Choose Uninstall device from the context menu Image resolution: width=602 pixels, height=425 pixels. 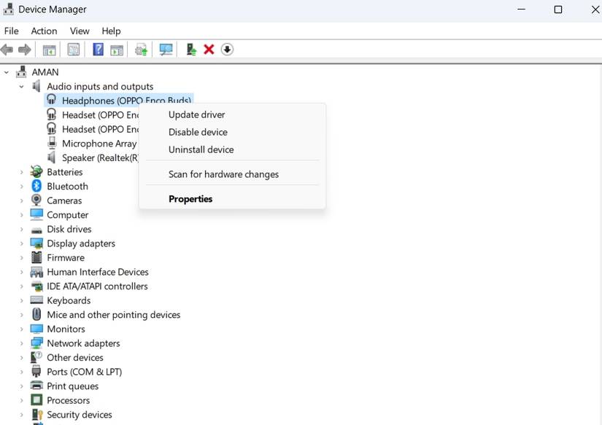201,149
